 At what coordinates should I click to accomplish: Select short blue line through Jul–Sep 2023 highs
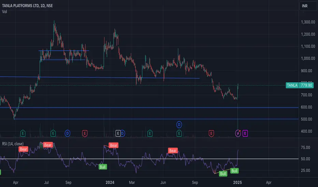(64, 51)
